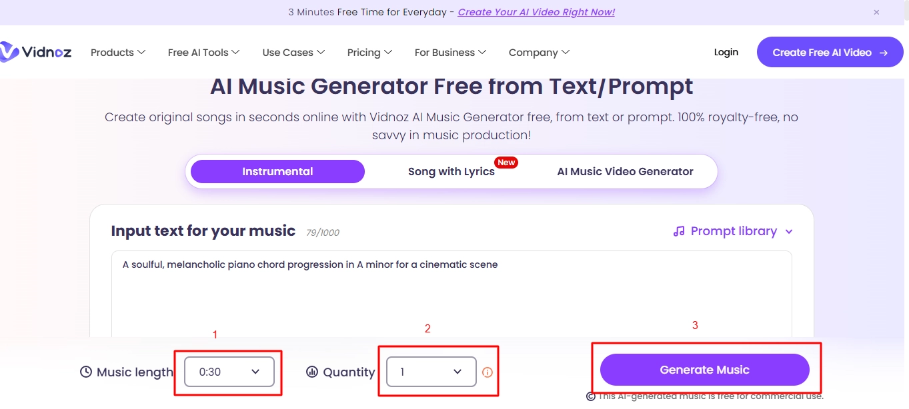Click the Vidnoz logo
909x409 pixels.
pos(37,51)
